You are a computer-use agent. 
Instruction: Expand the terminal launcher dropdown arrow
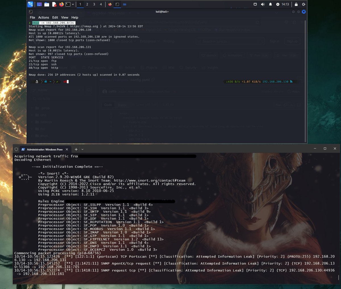[x=73, y=4]
